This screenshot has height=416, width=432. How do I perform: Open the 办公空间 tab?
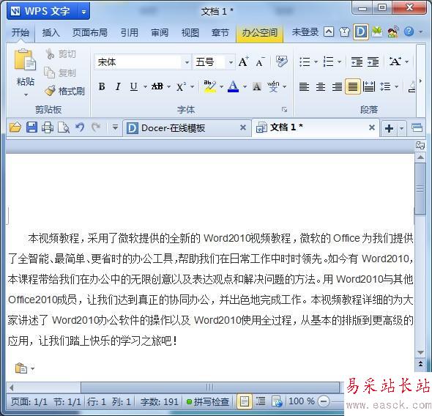(x=259, y=33)
